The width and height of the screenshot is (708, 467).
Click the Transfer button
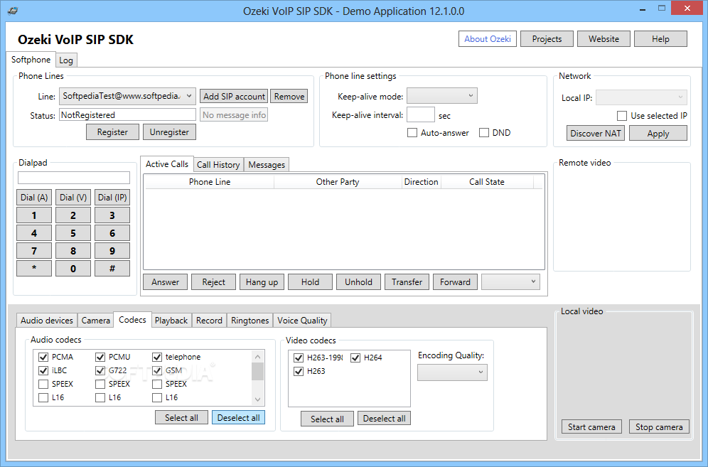[x=407, y=281]
